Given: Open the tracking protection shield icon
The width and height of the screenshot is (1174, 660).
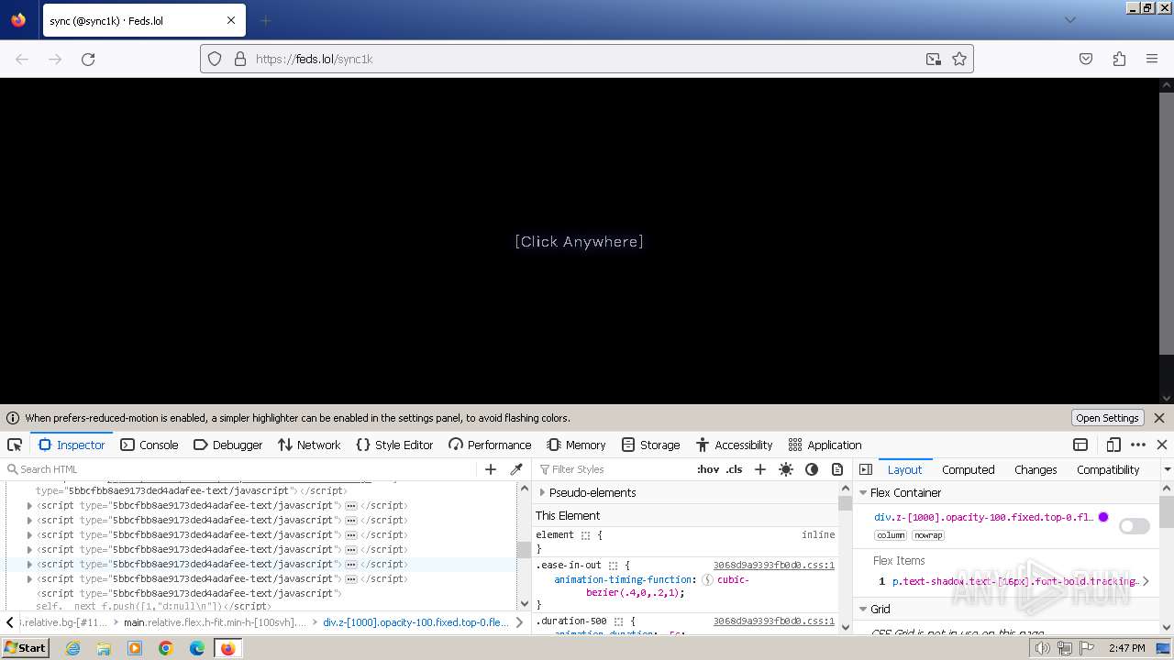Looking at the screenshot, I should click(215, 59).
